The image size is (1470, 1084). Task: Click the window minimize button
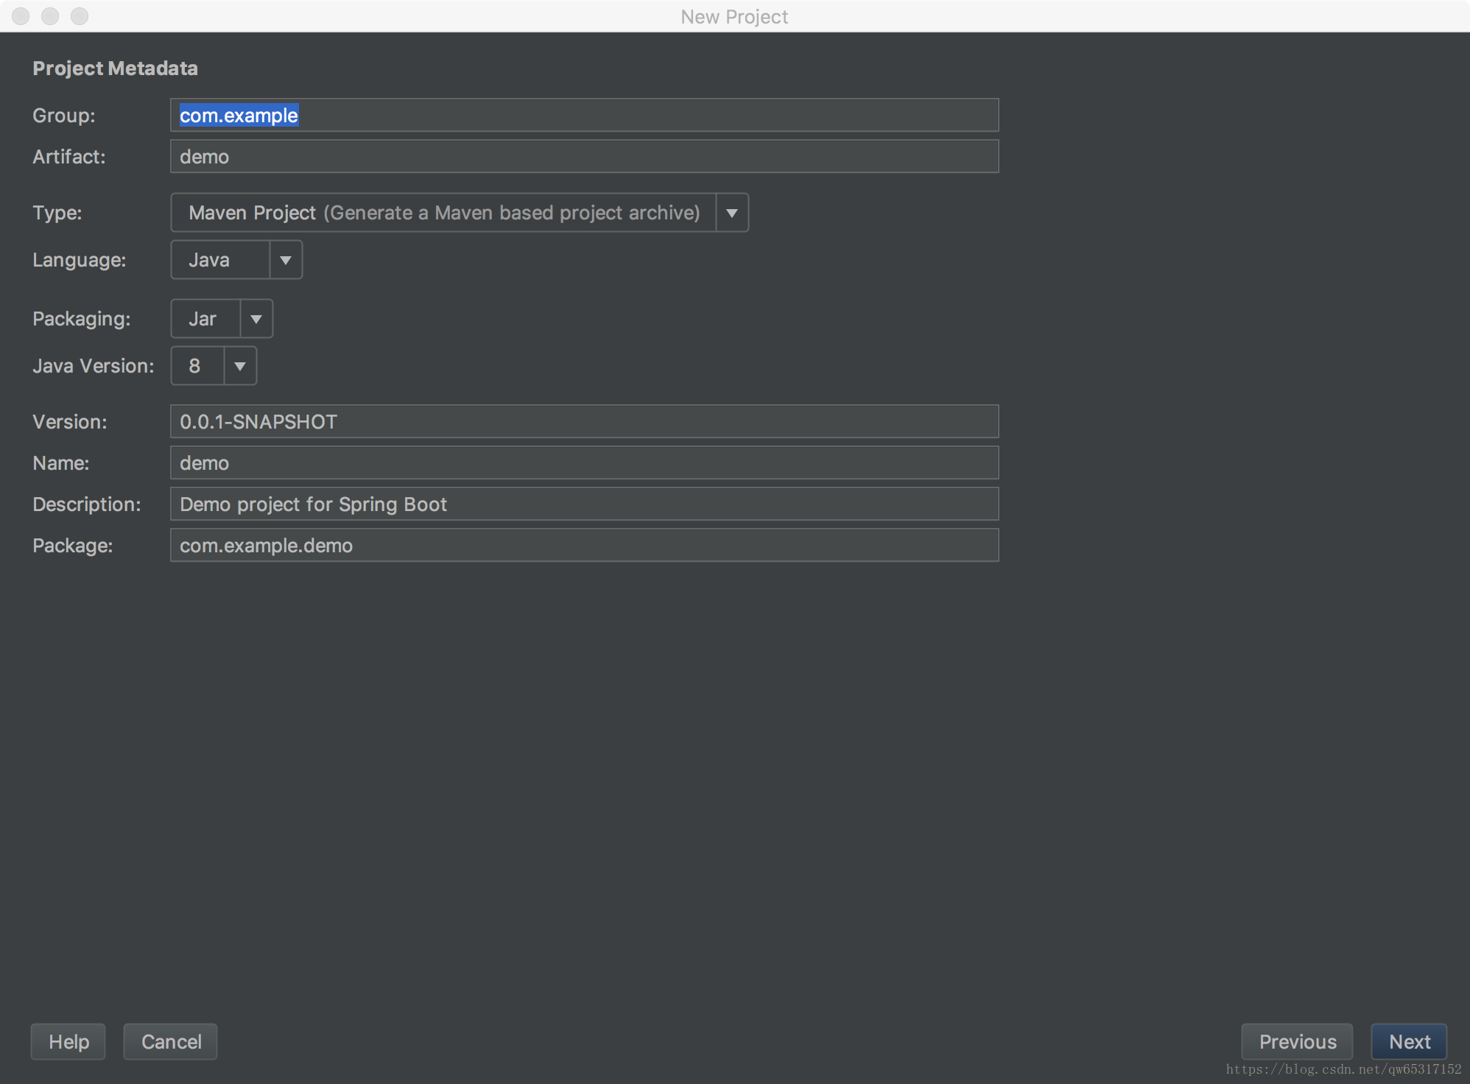coord(50,15)
